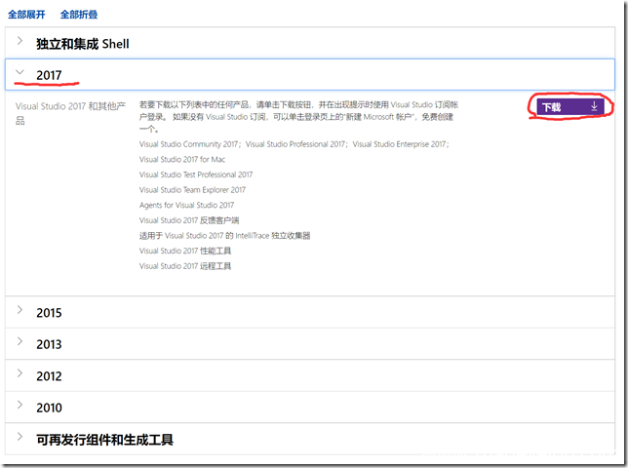Expand the 独立和集成 Shell section chevron
Viewport: 628px width, 468px height.
[20, 43]
